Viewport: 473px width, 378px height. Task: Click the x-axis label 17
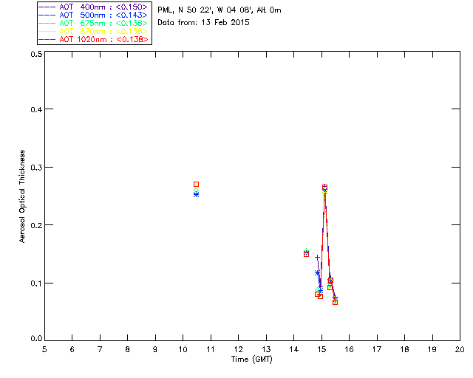pos(377,349)
